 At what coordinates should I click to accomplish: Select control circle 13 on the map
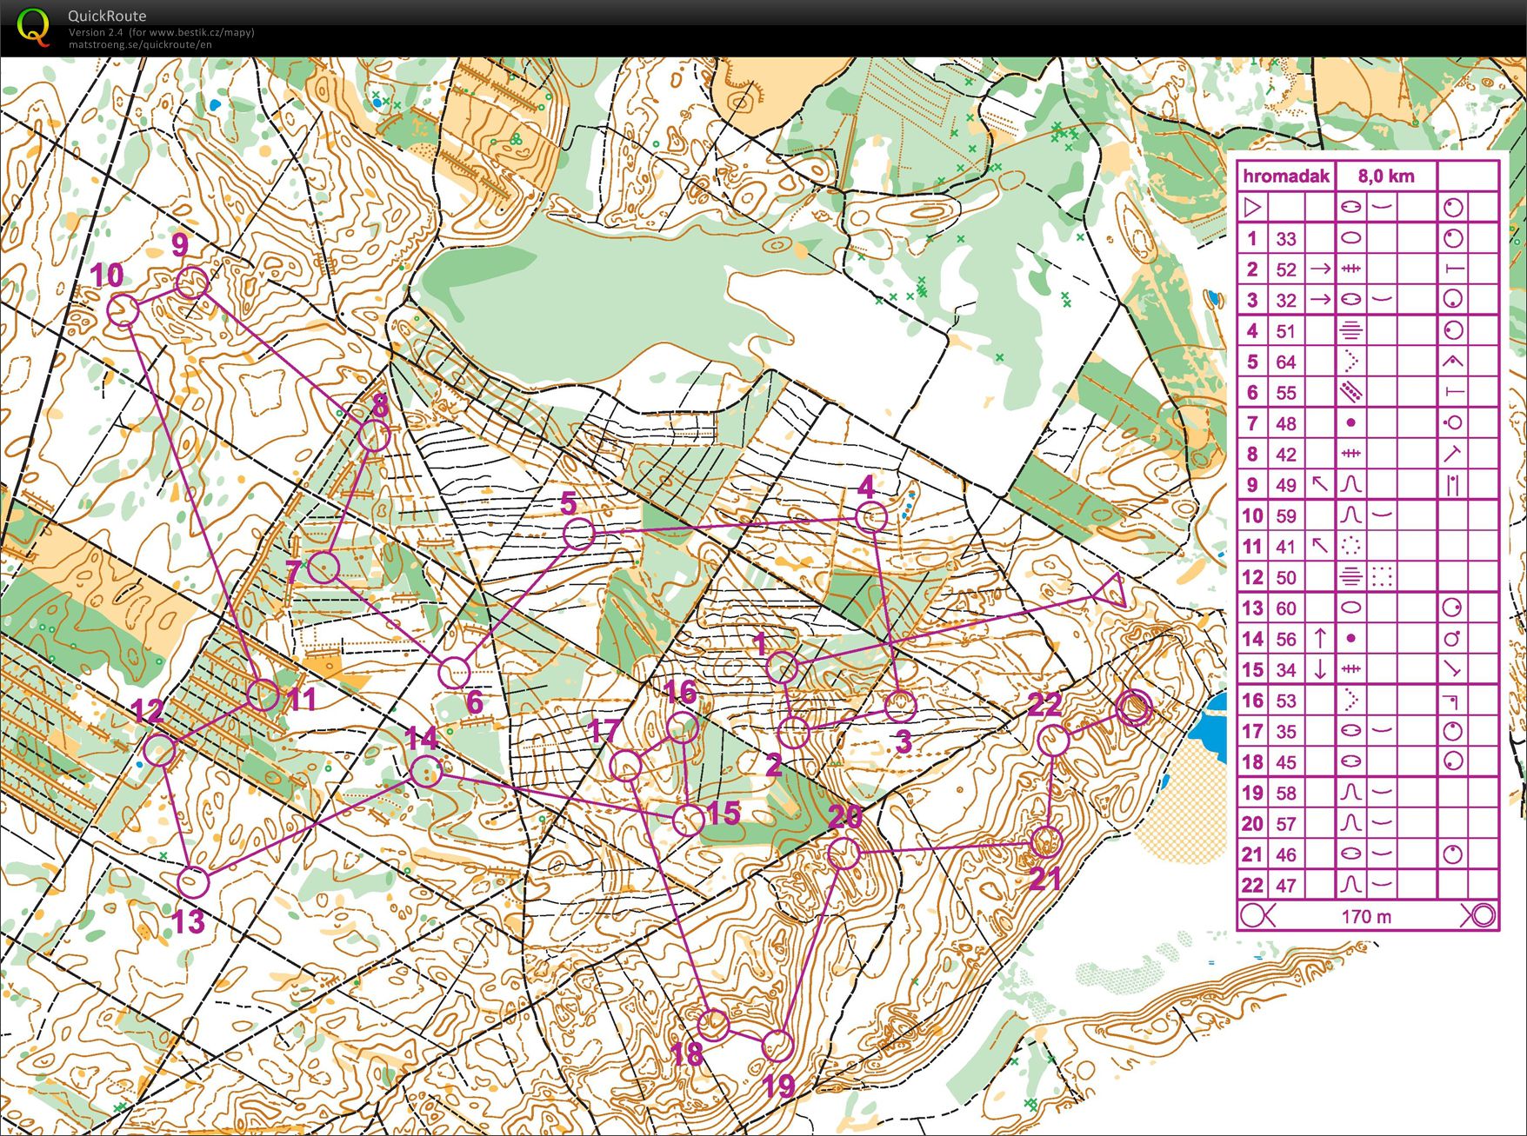[193, 882]
